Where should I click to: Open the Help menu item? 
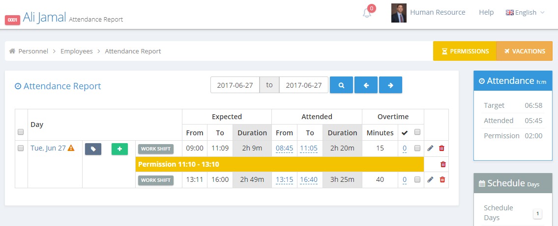click(486, 12)
